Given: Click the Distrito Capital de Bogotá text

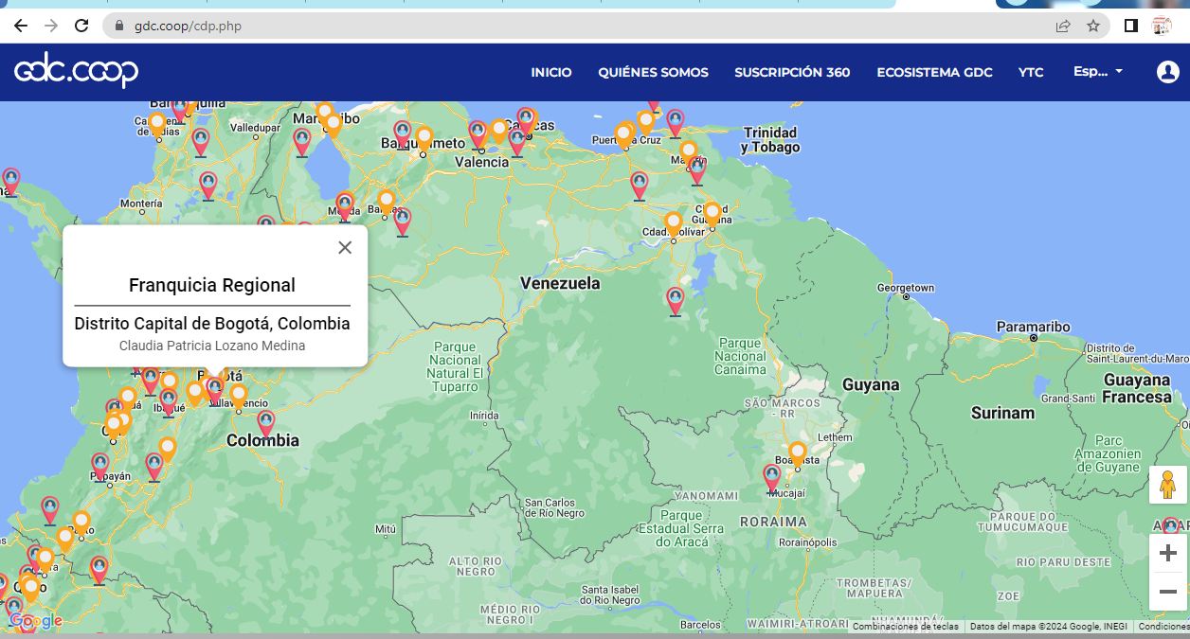Looking at the screenshot, I should pos(212,324).
